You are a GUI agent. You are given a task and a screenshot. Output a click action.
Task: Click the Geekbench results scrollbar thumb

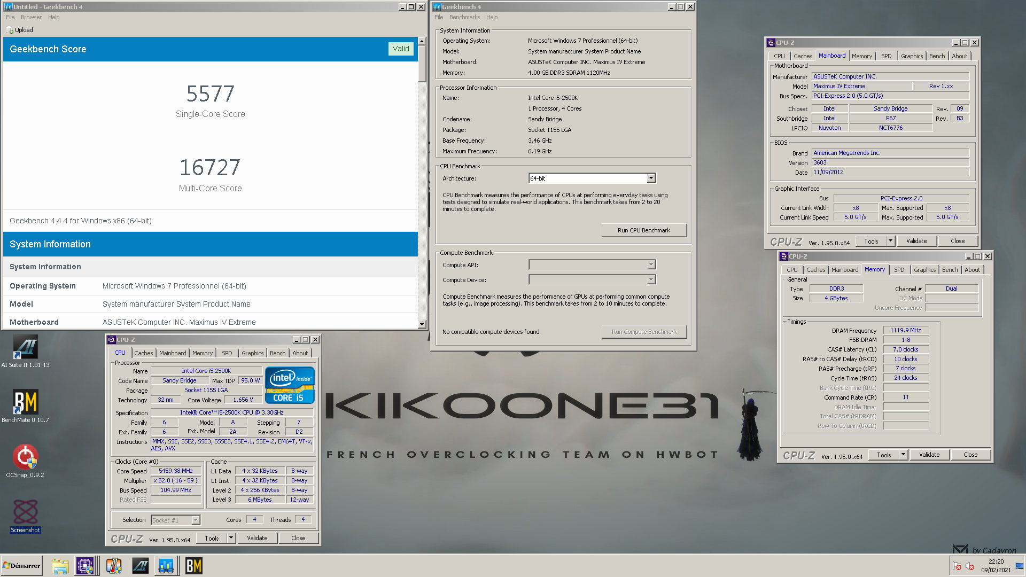click(x=422, y=63)
